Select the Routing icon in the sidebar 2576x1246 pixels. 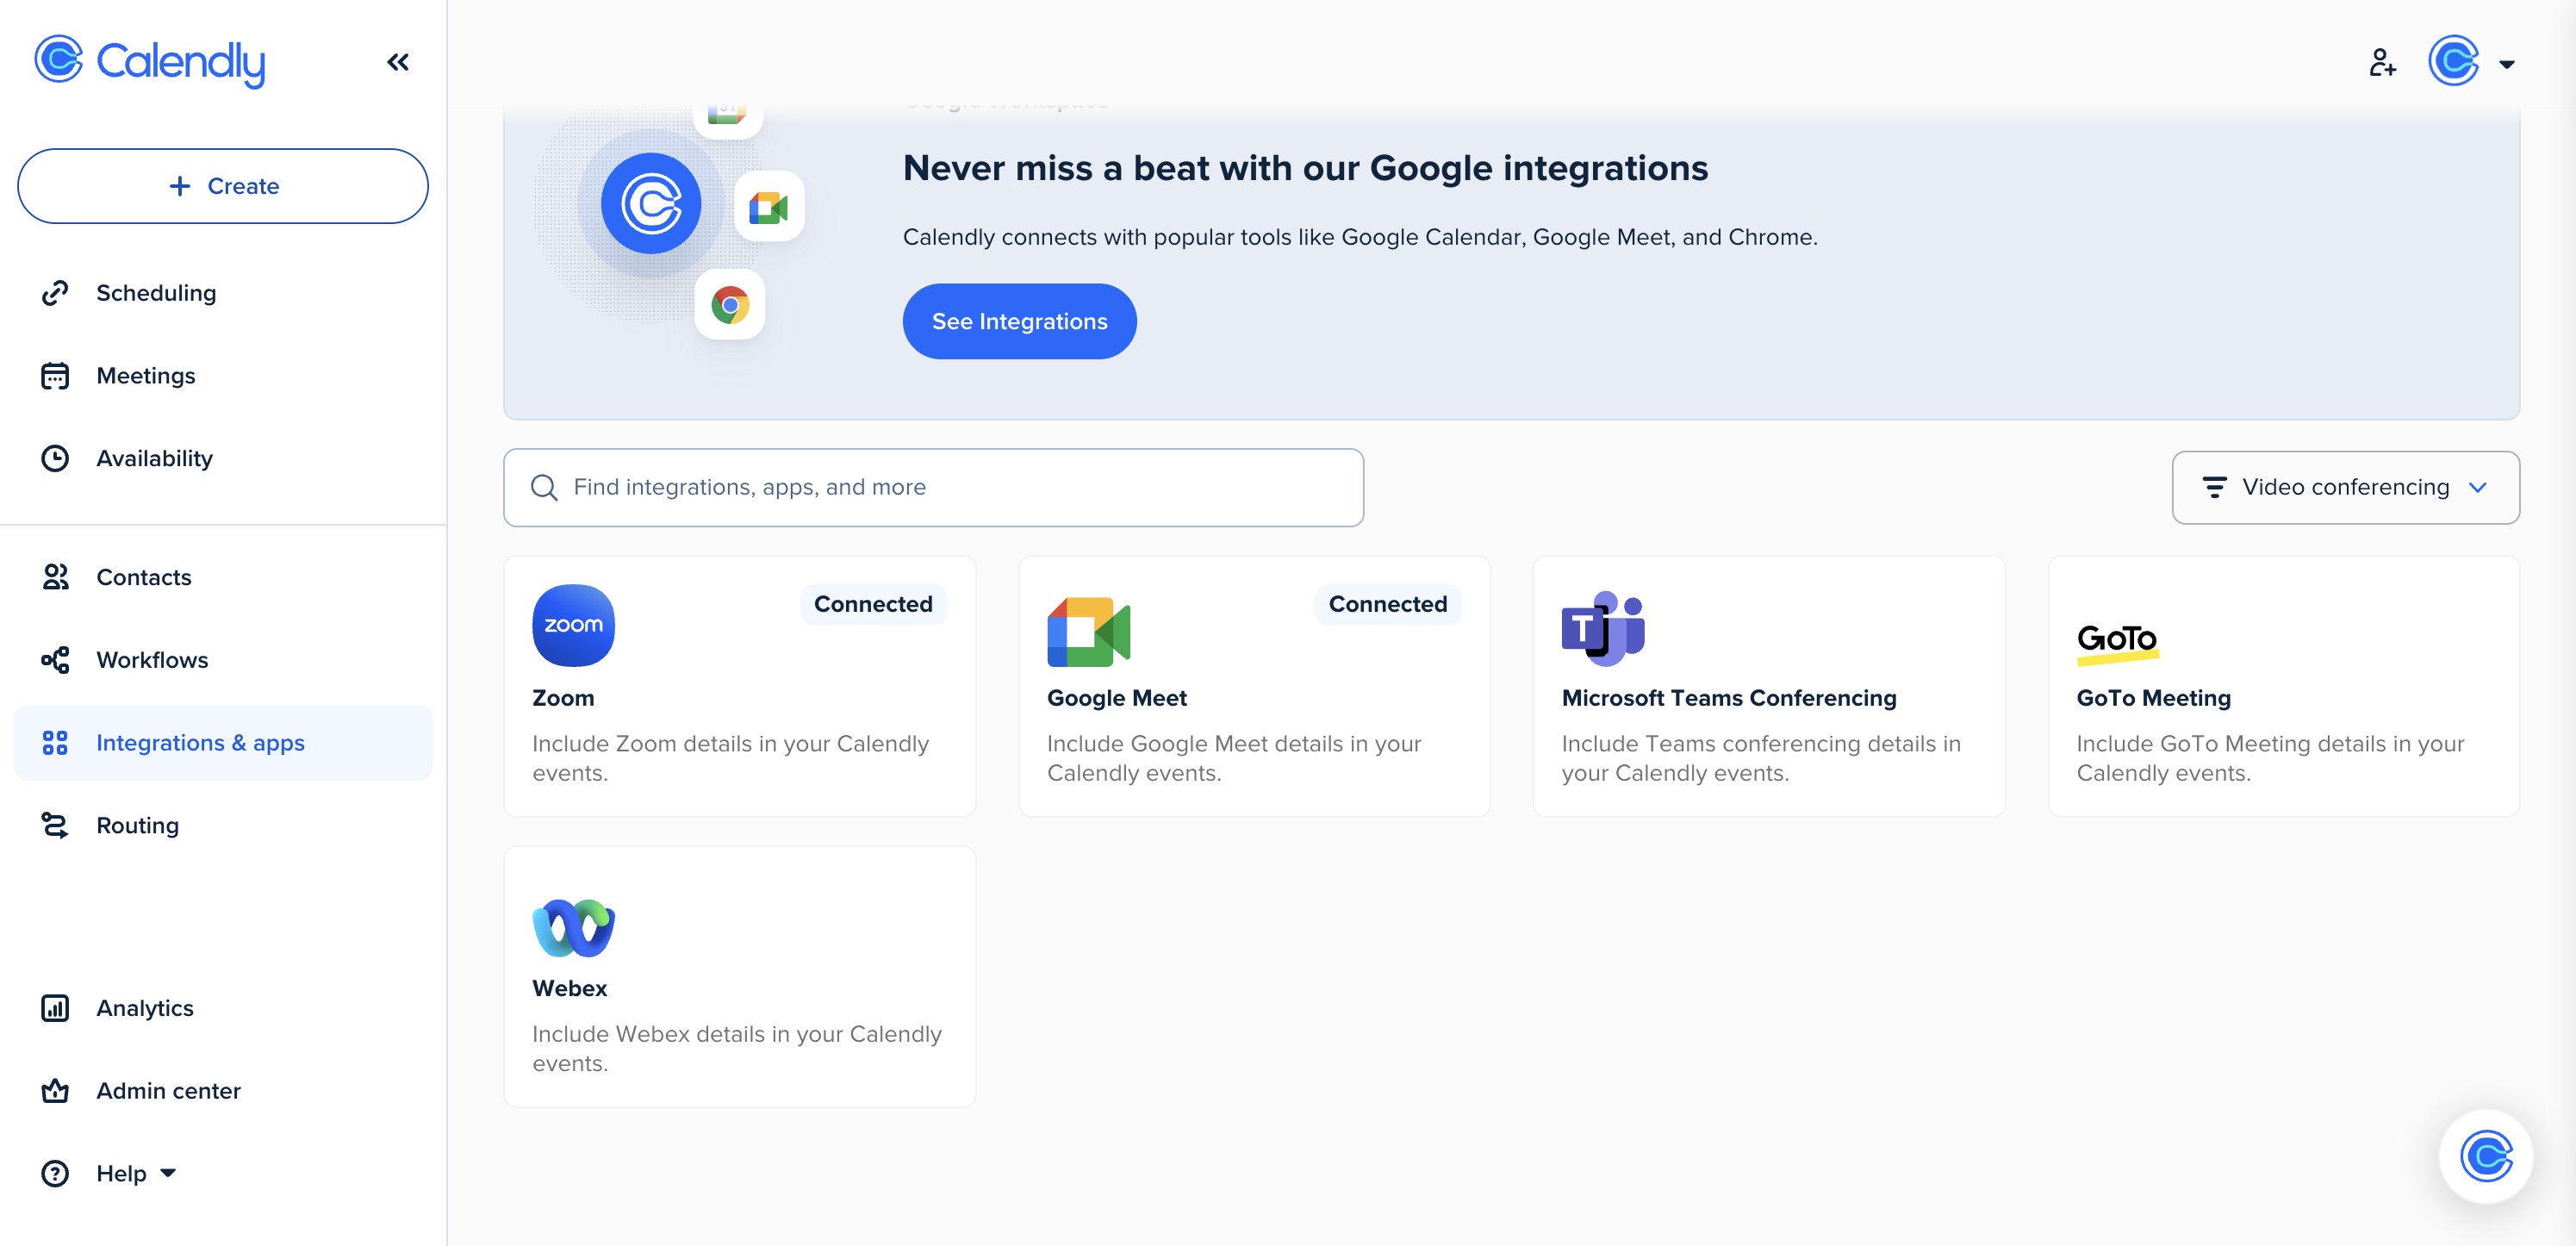(57, 825)
